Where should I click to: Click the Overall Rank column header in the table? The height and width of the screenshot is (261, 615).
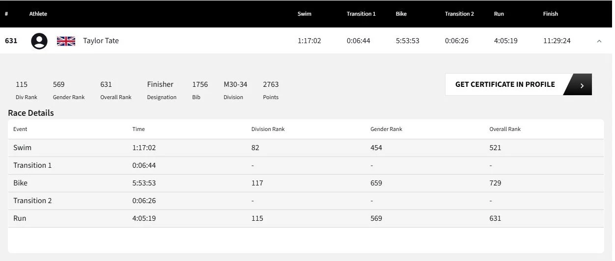505,129
